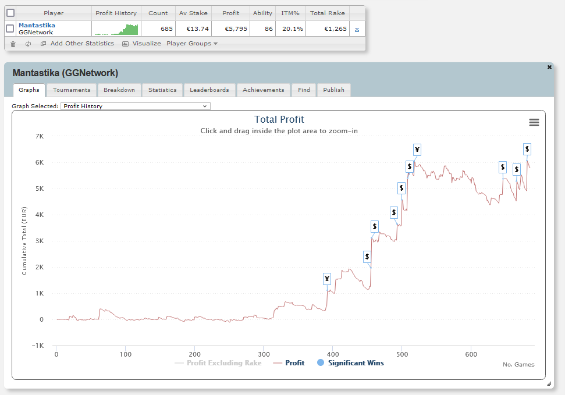Click the Add Other Statistics button
Image resolution: width=565 pixels, height=395 pixels.
pyautogui.click(x=82, y=44)
